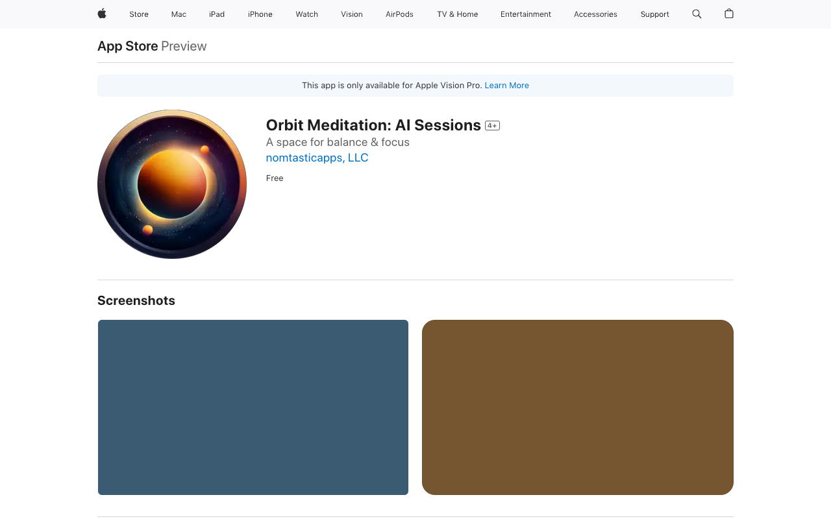Viewport: 831px width, 519px height.
Task: Click the 4+ age rating badge
Action: [492, 126]
